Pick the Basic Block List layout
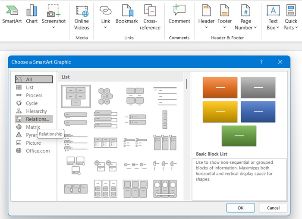The width and height of the screenshot is (302, 219). 75,96
